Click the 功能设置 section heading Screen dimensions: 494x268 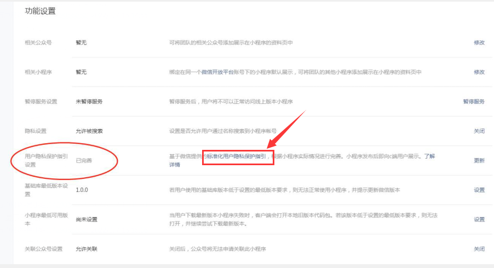40,11
